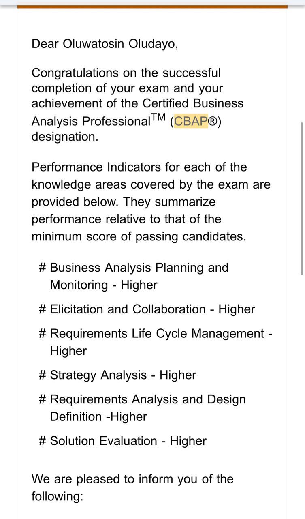This screenshot has height=519, width=305.
Task: Click the "minimum score of passing candidates" line
Action: pos(139,236)
